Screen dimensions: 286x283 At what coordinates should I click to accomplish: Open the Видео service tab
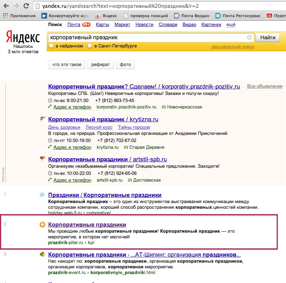tap(189, 25)
